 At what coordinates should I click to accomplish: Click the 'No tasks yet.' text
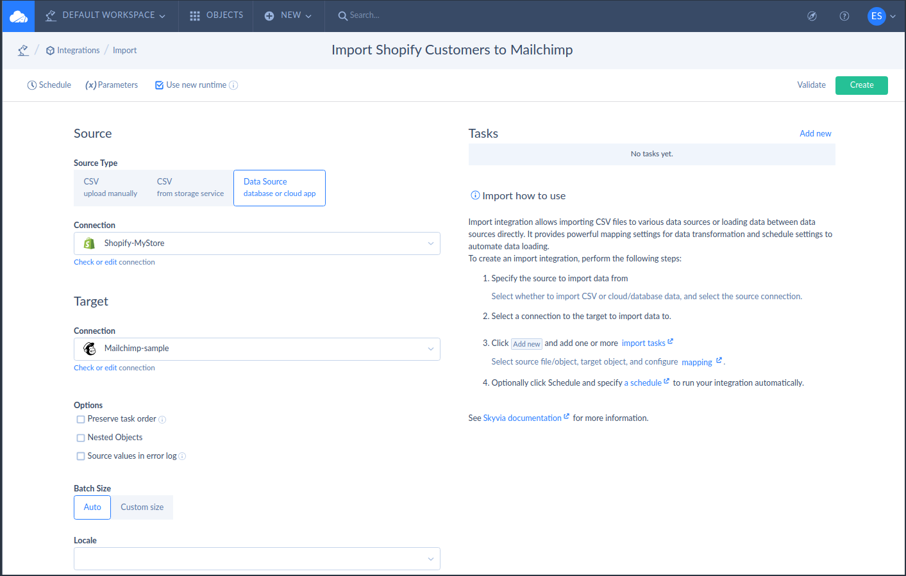click(651, 154)
